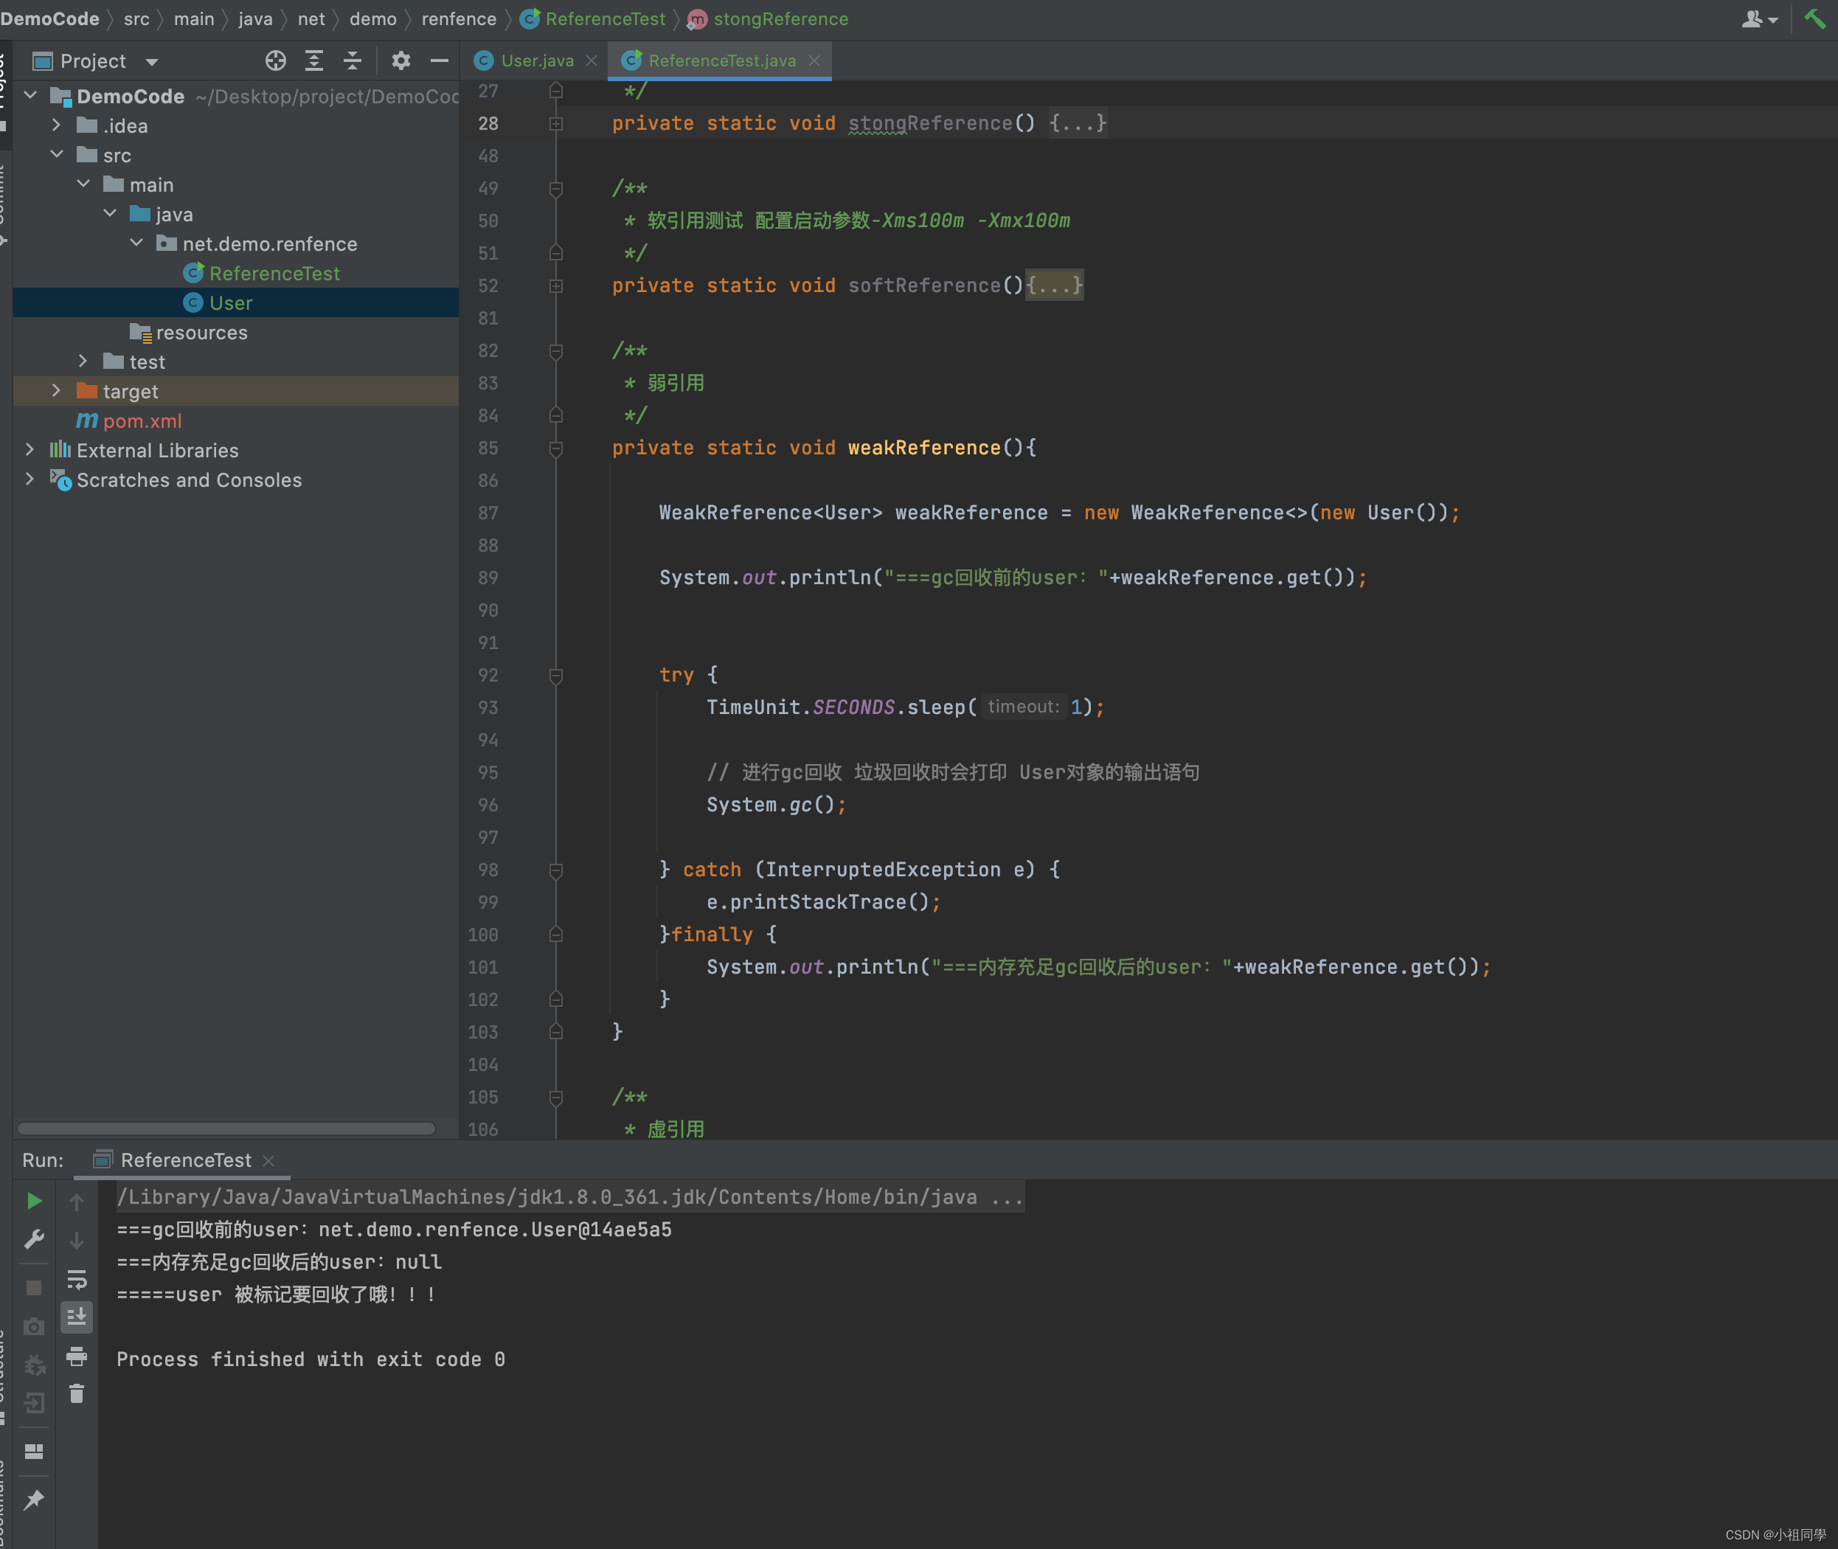Close the ReferenceTest.java editor tab

pyautogui.click(x=814, y=60)
